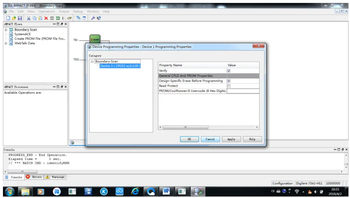350x198 pixels.
Task: Open the Debug menu
Action: [x=78, y=11]
